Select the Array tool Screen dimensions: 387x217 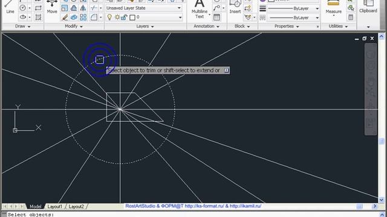tap(83, 17)
